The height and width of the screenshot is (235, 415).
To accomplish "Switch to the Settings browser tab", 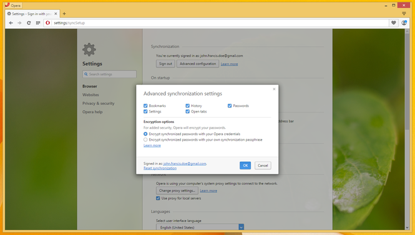I will (32, 14).
